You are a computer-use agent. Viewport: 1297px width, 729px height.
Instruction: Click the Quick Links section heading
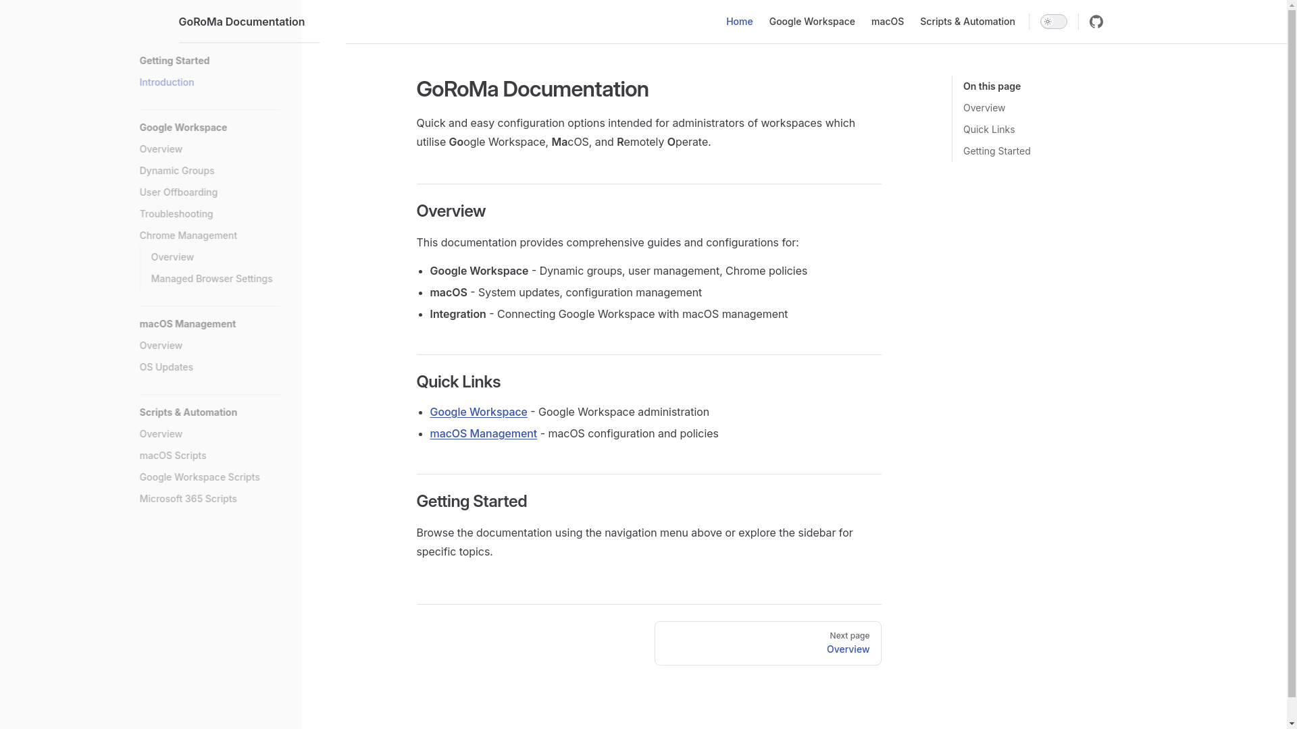click(x=458, y=382)
